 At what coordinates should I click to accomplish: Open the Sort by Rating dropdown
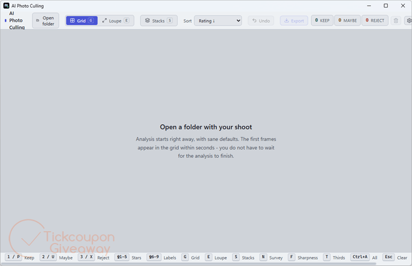click(x=218, y=20)
